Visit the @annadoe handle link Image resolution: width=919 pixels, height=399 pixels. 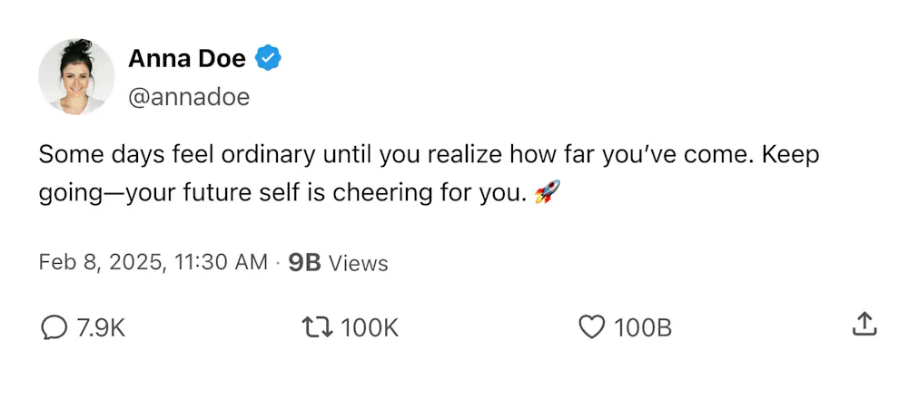pyautogui.click(x=189, y=97)
